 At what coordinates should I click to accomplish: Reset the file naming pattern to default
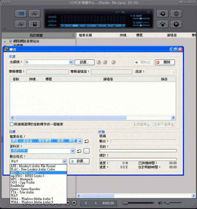(87, 141)
